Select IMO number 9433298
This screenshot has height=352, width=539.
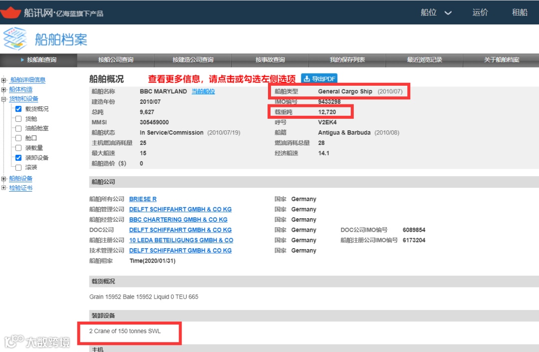click(329, 102)
